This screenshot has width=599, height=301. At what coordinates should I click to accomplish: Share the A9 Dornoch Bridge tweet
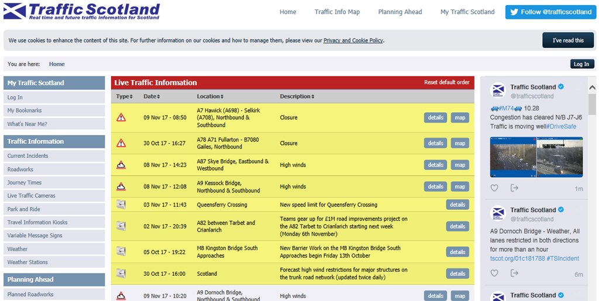coord(515,273)
